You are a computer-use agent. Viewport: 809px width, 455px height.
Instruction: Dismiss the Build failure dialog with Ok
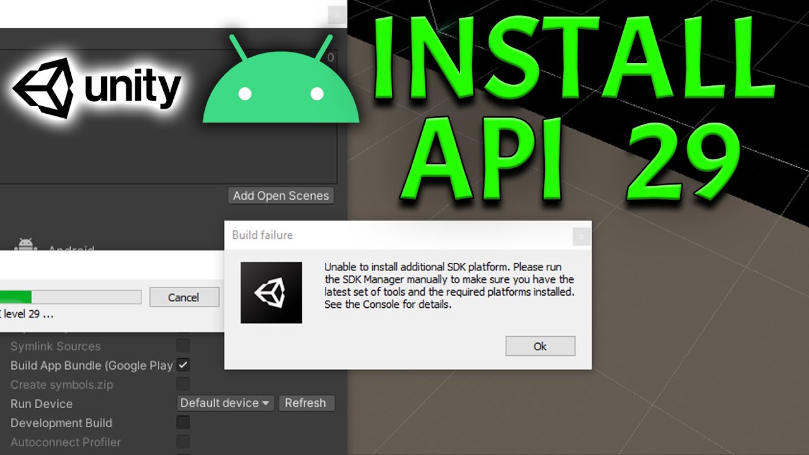click(540, 346)
